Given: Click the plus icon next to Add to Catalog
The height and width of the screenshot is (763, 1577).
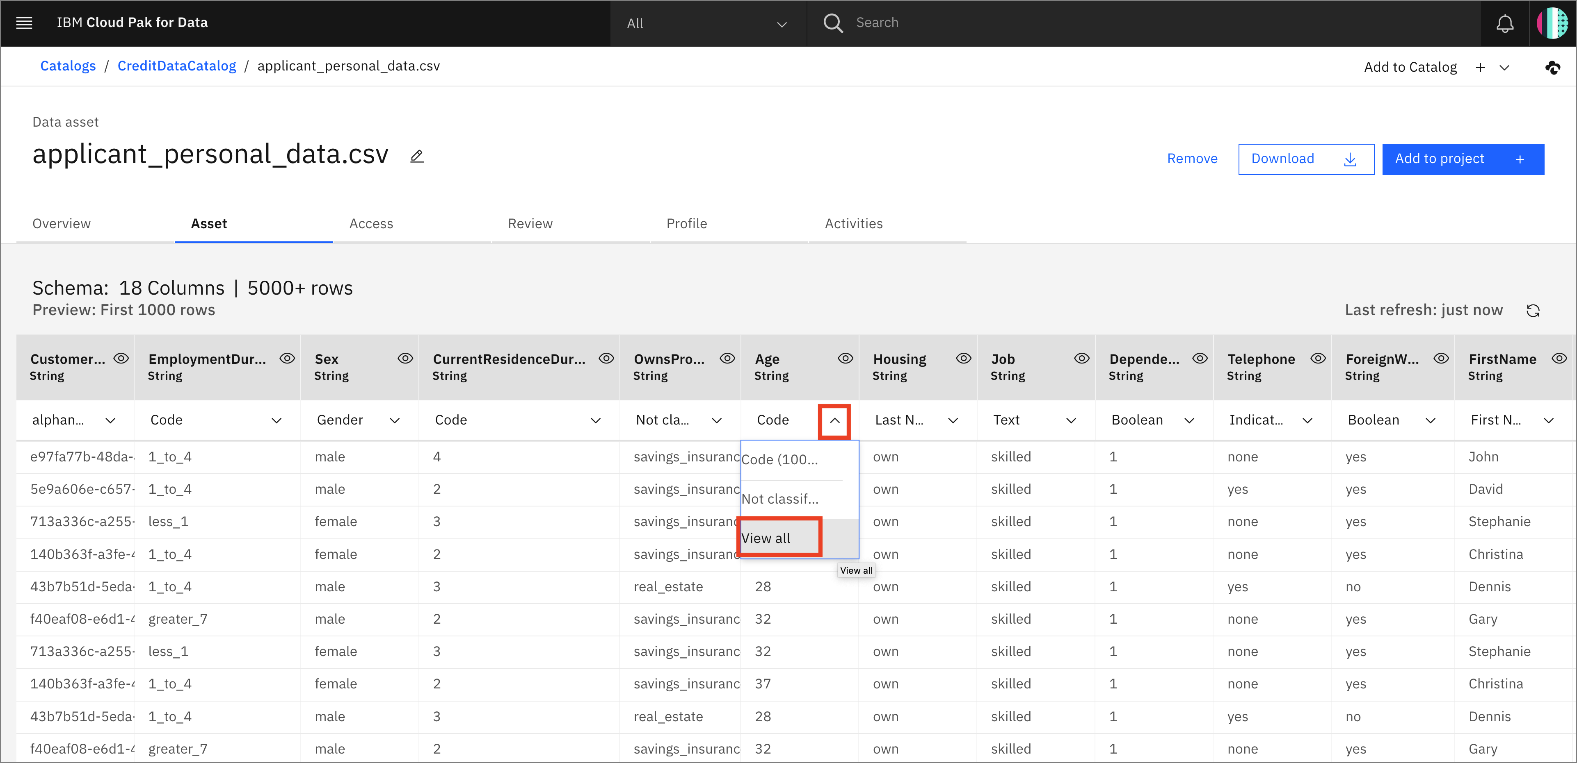Looking at the screenshot, I should pyautogui.click(x=1480, y=67).
